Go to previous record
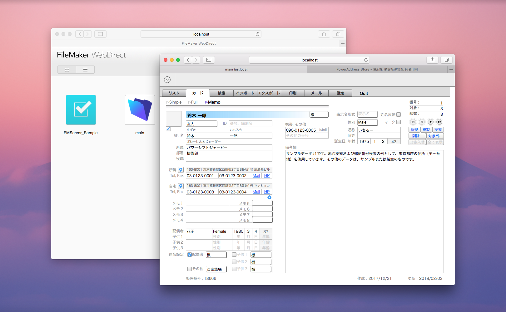The height and width of the screenshot is (312, 506). 422,122
